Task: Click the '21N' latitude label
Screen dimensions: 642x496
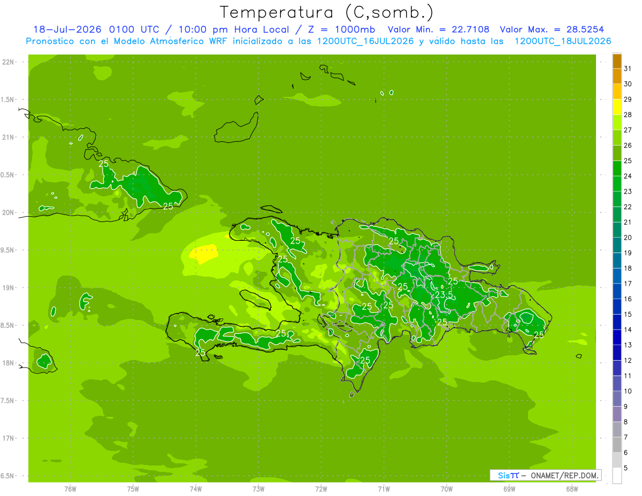Action: [x=9, y=137]
